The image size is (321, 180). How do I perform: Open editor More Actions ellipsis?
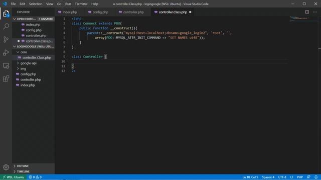click(315, 12)
